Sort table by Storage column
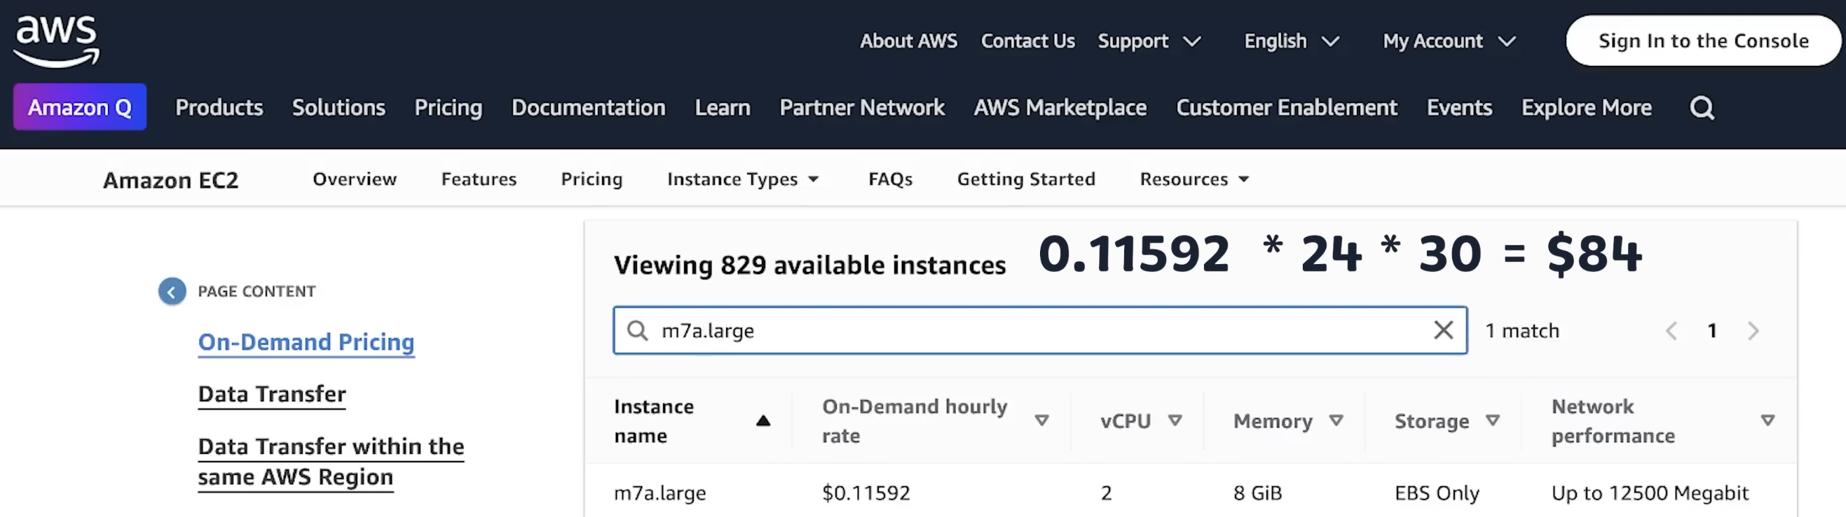The width and height of the screenshot is (1846, 517). coord(1493,420)
